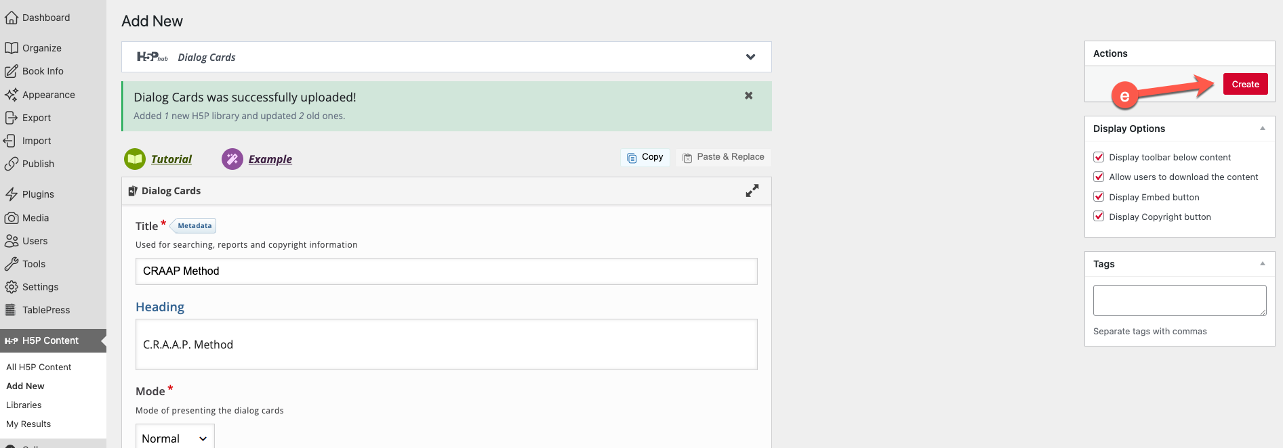Toggle Allow users to download the content

1099,177
